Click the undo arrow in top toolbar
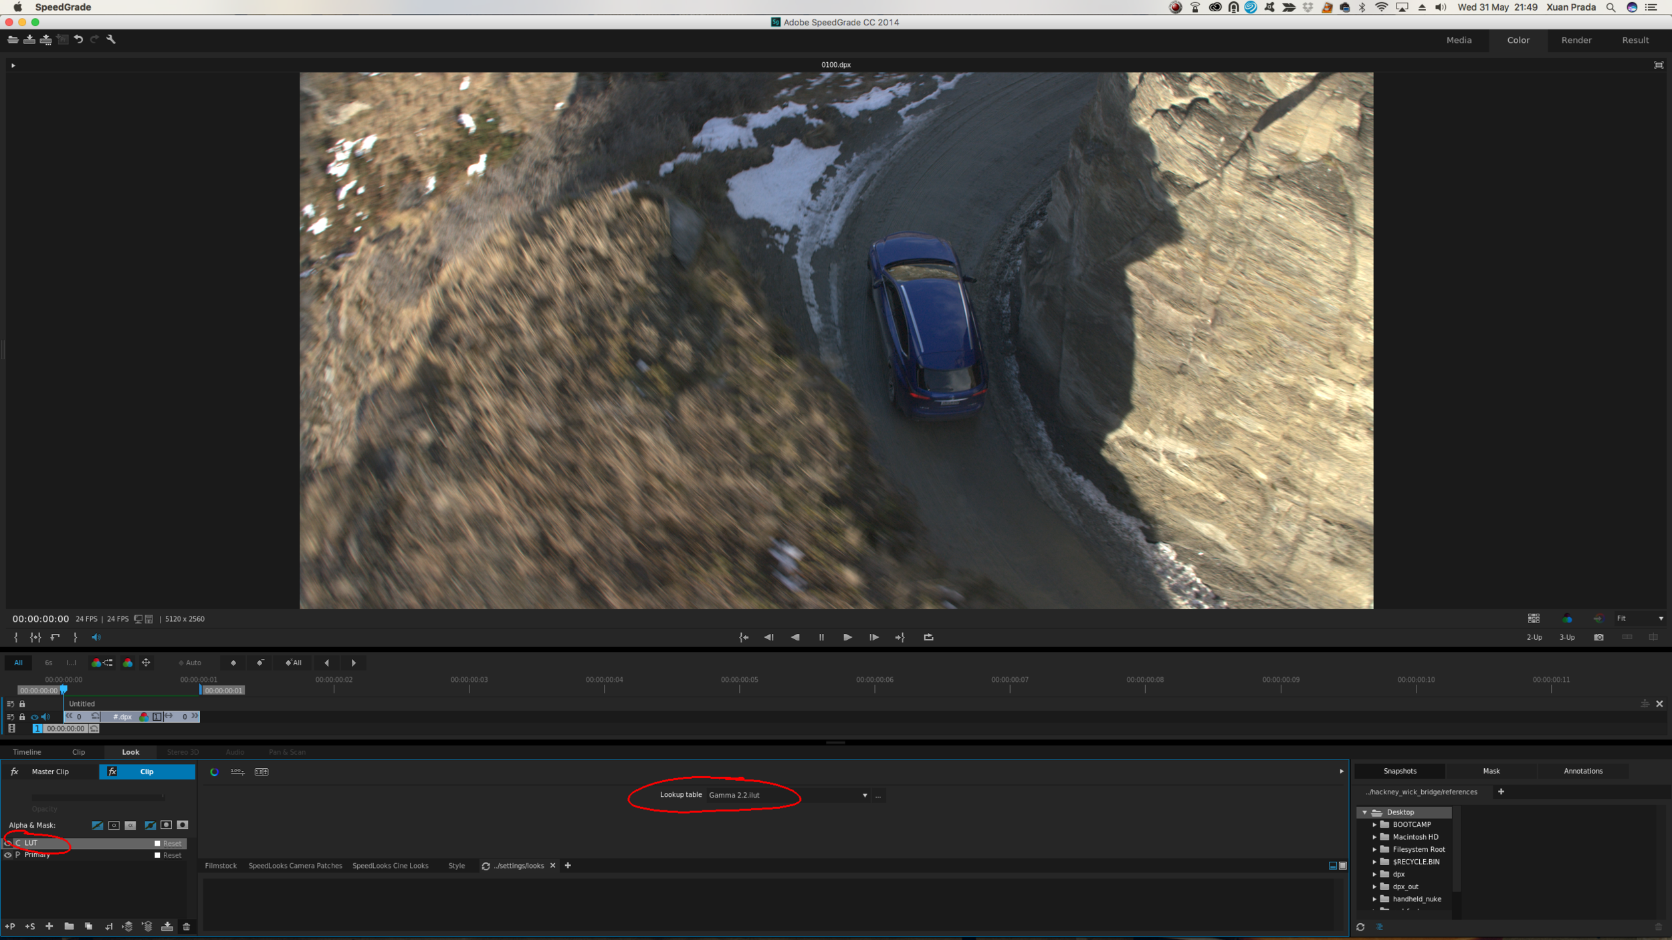 [x=78, y=39]
